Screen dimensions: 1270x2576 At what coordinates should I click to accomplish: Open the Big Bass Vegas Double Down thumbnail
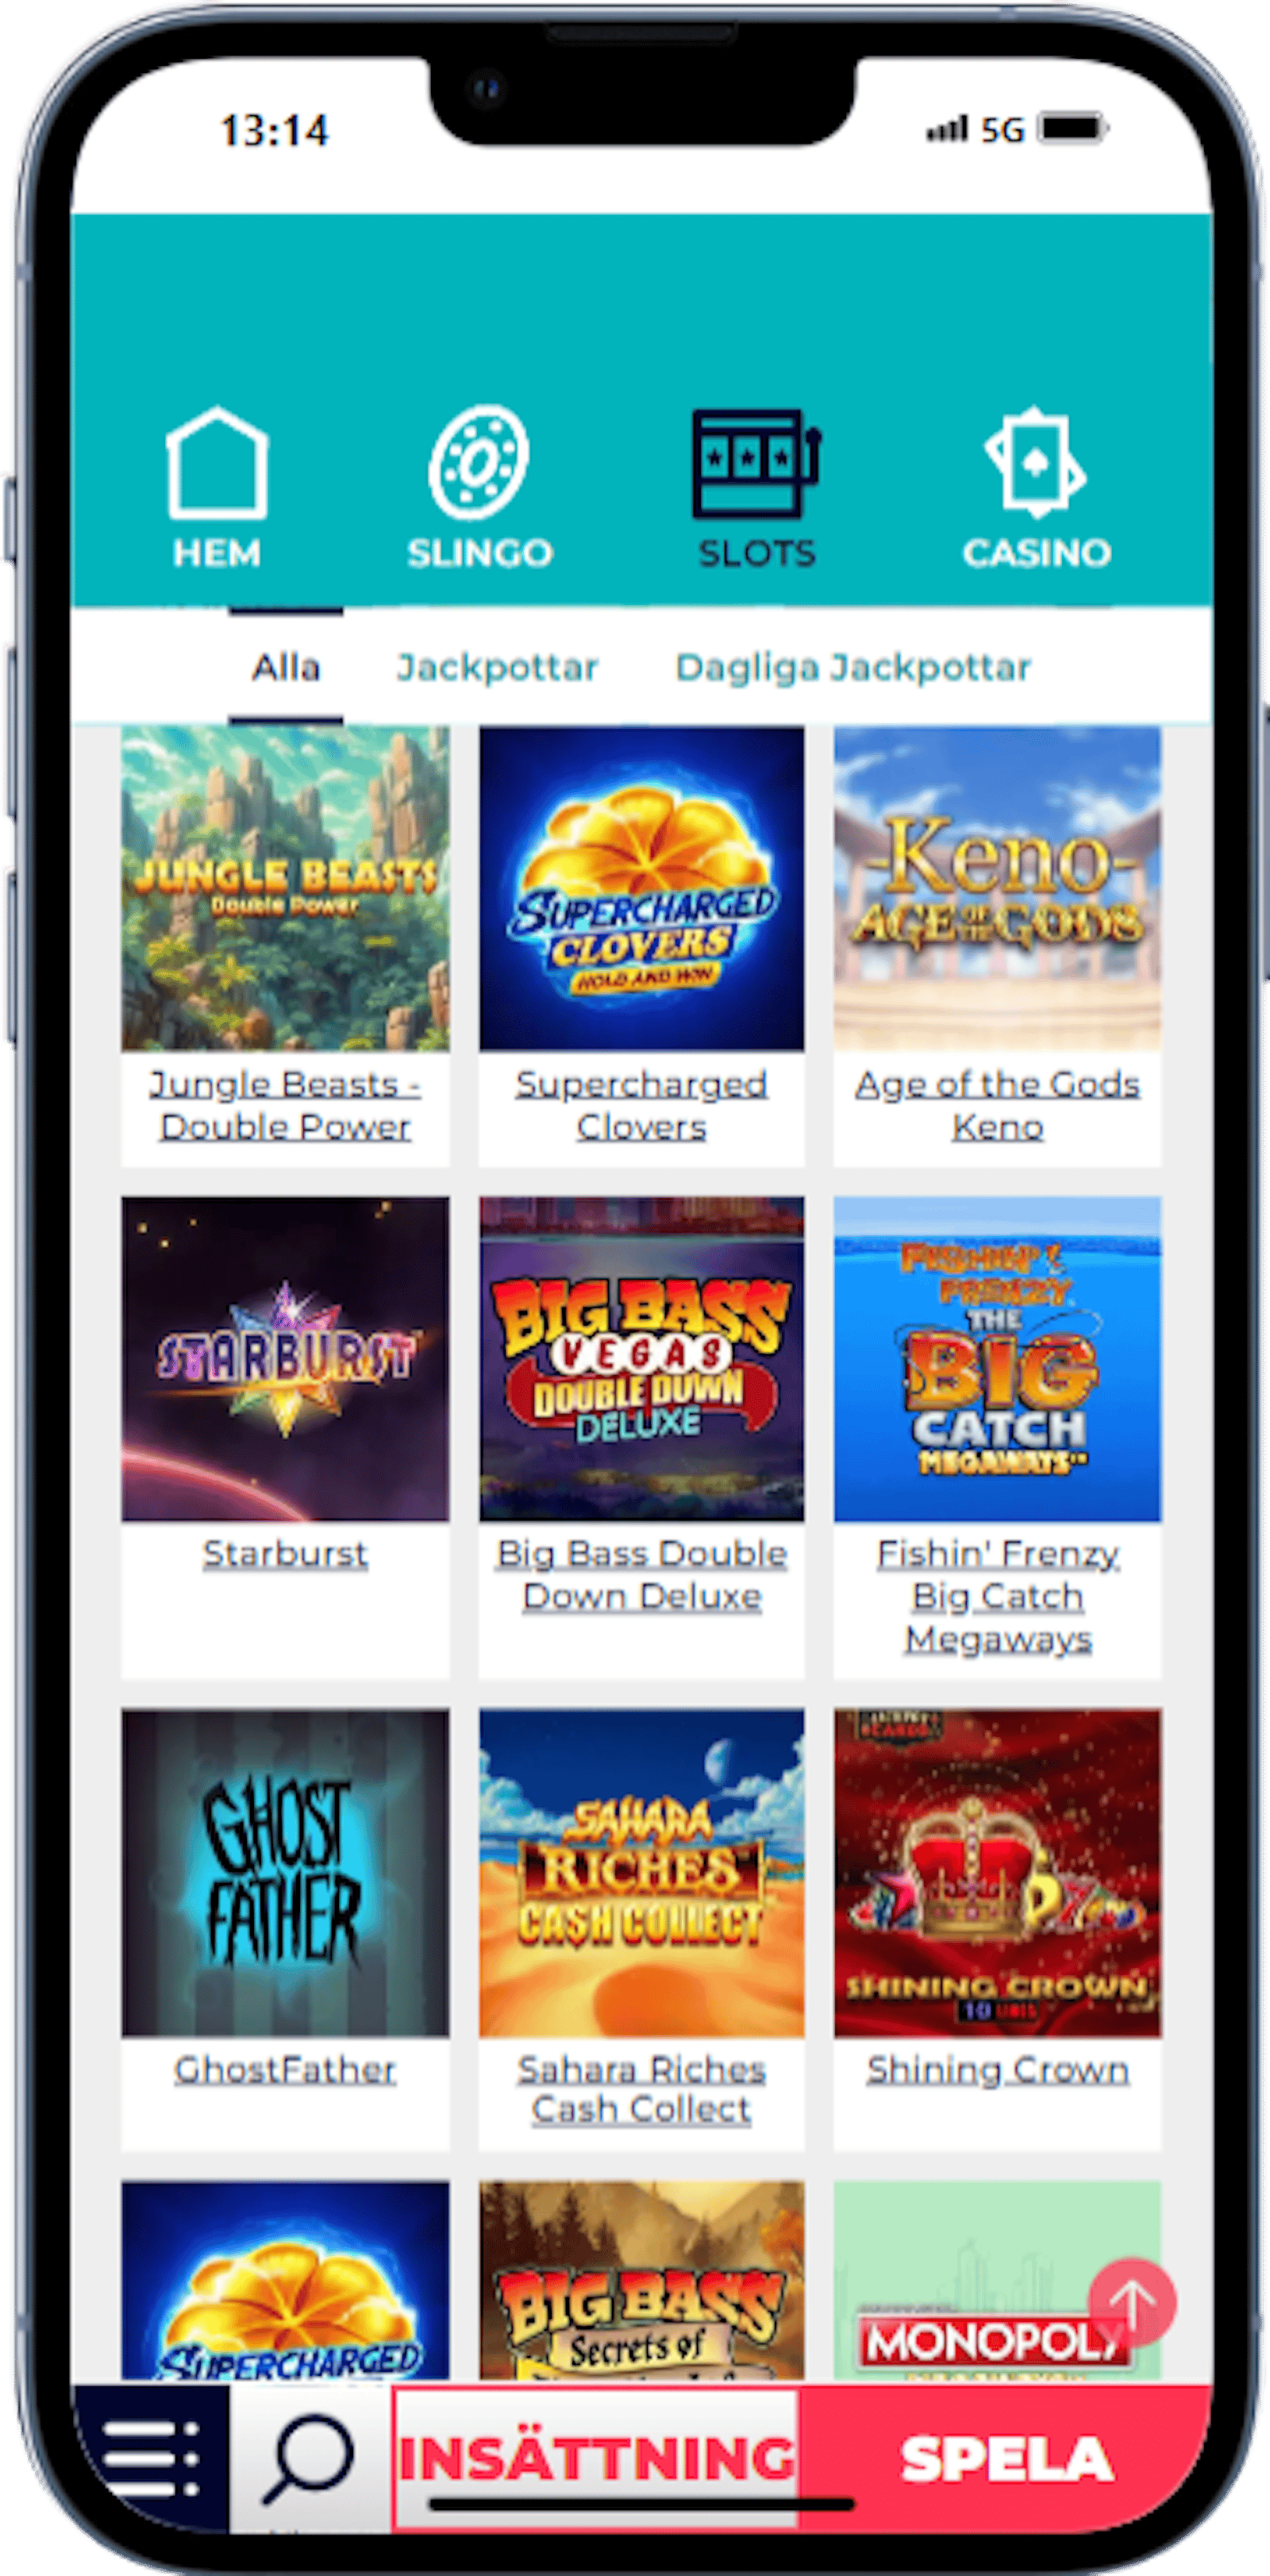(641, 1359)
